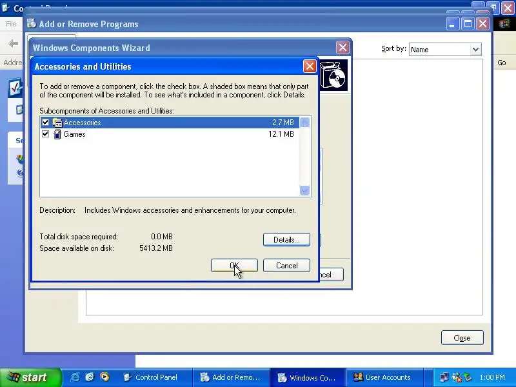This screenshot has height=387, width=516.
Task: Maximize the Add or Remove Programs window
Action: pos(468,24)
